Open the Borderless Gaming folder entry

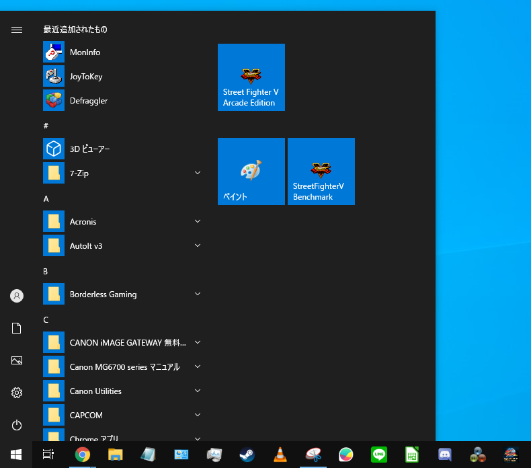click(x=122, y=294)
